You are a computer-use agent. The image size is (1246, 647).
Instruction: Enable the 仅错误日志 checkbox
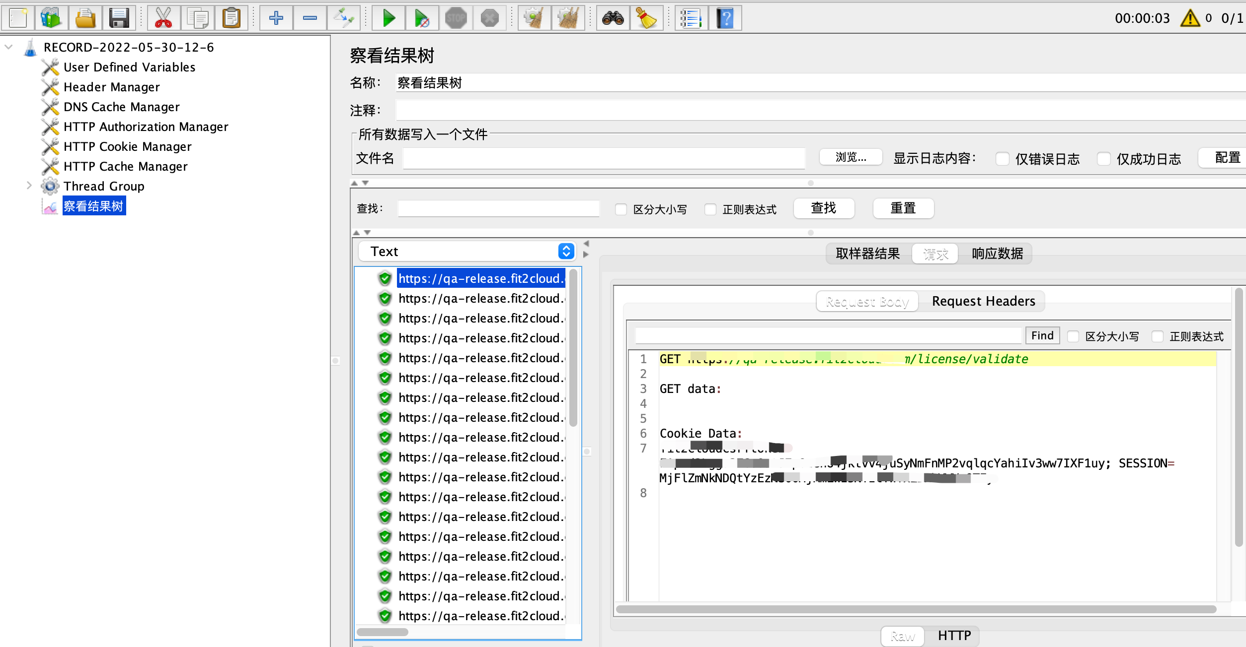point(1003,159)
